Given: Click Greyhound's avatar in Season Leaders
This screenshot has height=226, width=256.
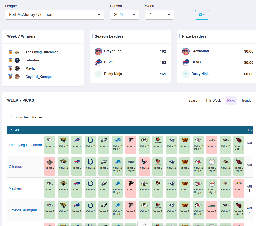Looking at the screenshot, I should (x=98, y=51).
